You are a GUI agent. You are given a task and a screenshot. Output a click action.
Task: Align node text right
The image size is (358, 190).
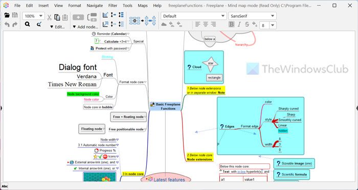[213, 24]
